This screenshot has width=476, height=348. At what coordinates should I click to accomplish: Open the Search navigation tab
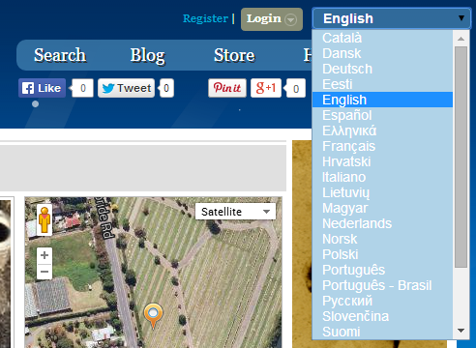60,55
